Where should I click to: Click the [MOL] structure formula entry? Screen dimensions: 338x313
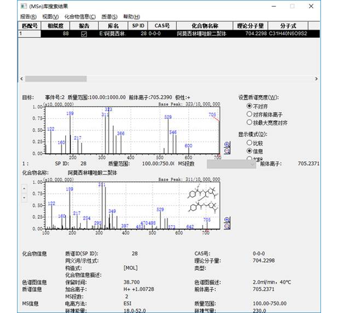(131, 268)
